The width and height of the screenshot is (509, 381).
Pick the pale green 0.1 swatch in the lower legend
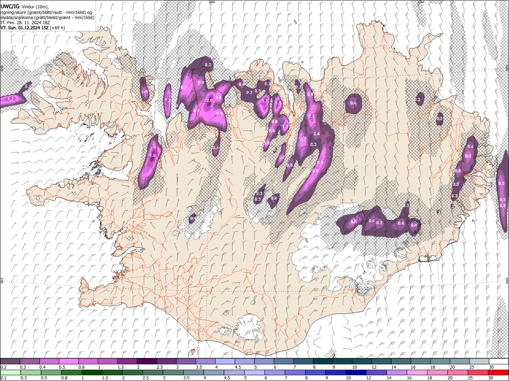click(10, 372)
